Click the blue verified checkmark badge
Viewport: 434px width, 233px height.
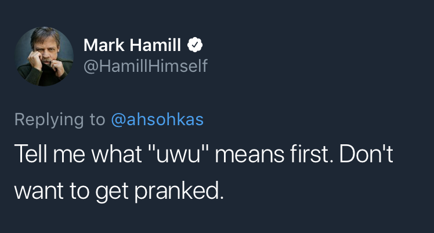[195, 44]
